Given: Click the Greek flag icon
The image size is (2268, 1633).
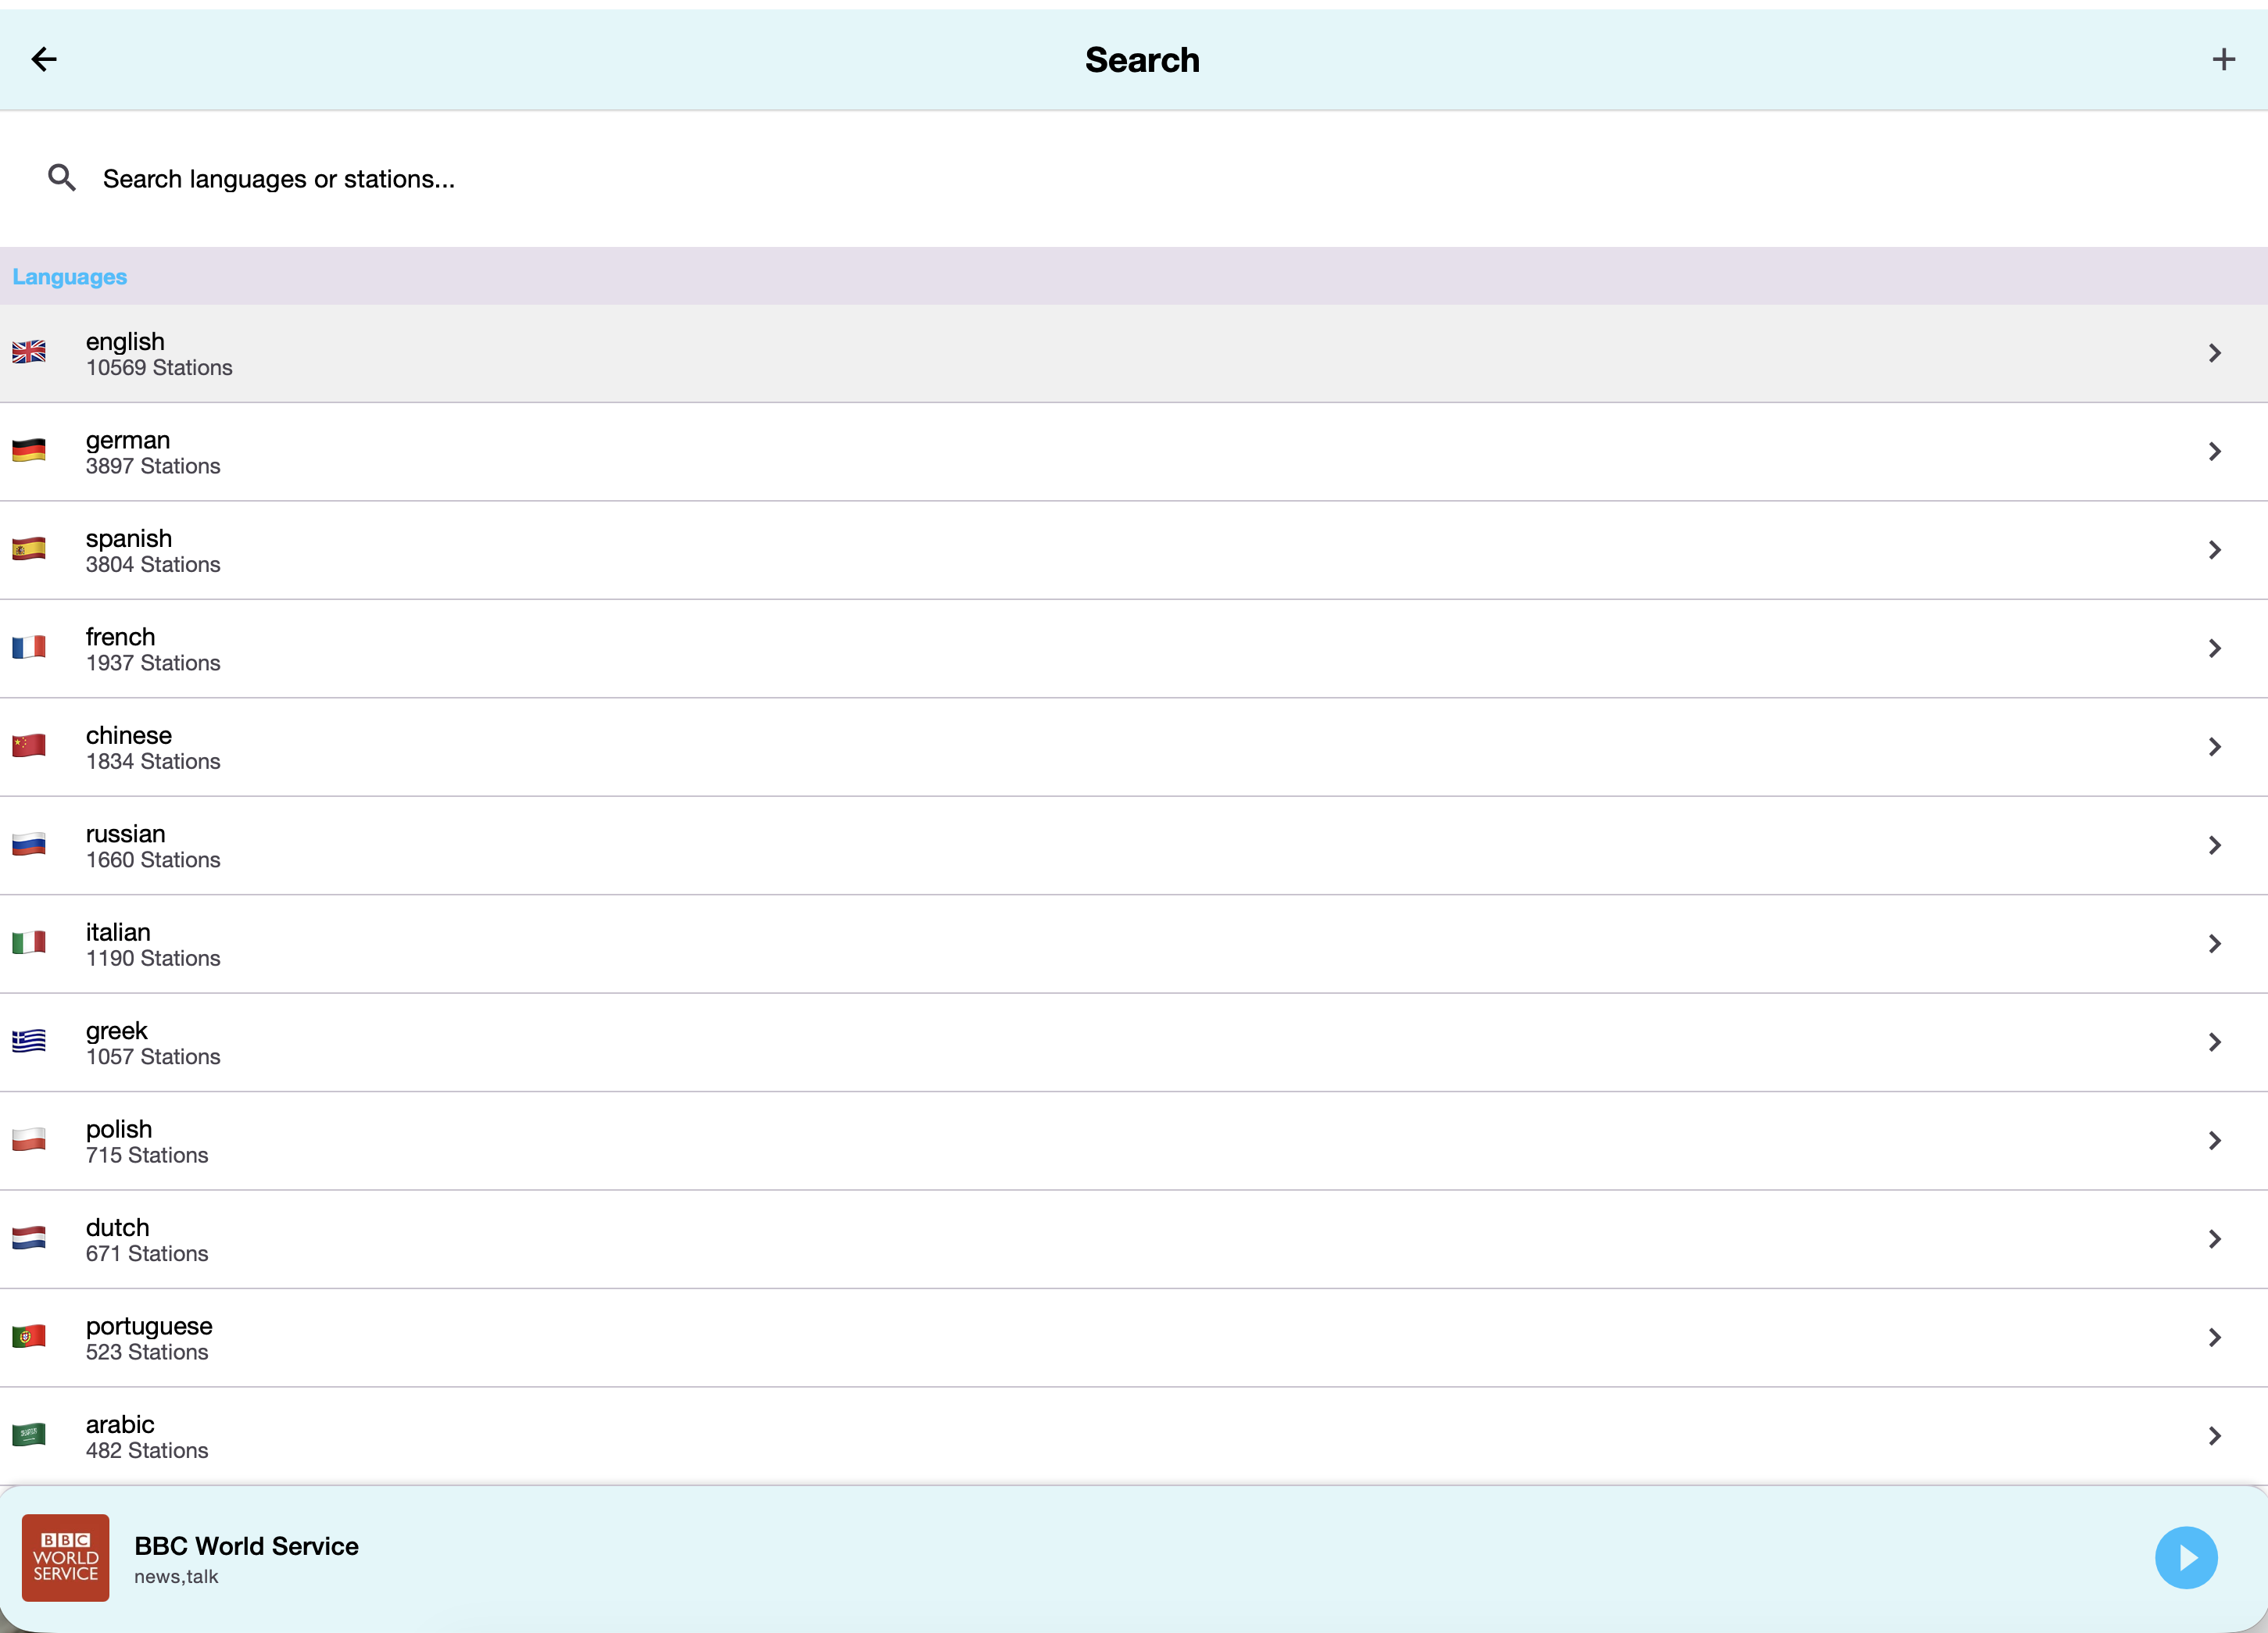Looking at the screenshot, I should point(29,1041).
